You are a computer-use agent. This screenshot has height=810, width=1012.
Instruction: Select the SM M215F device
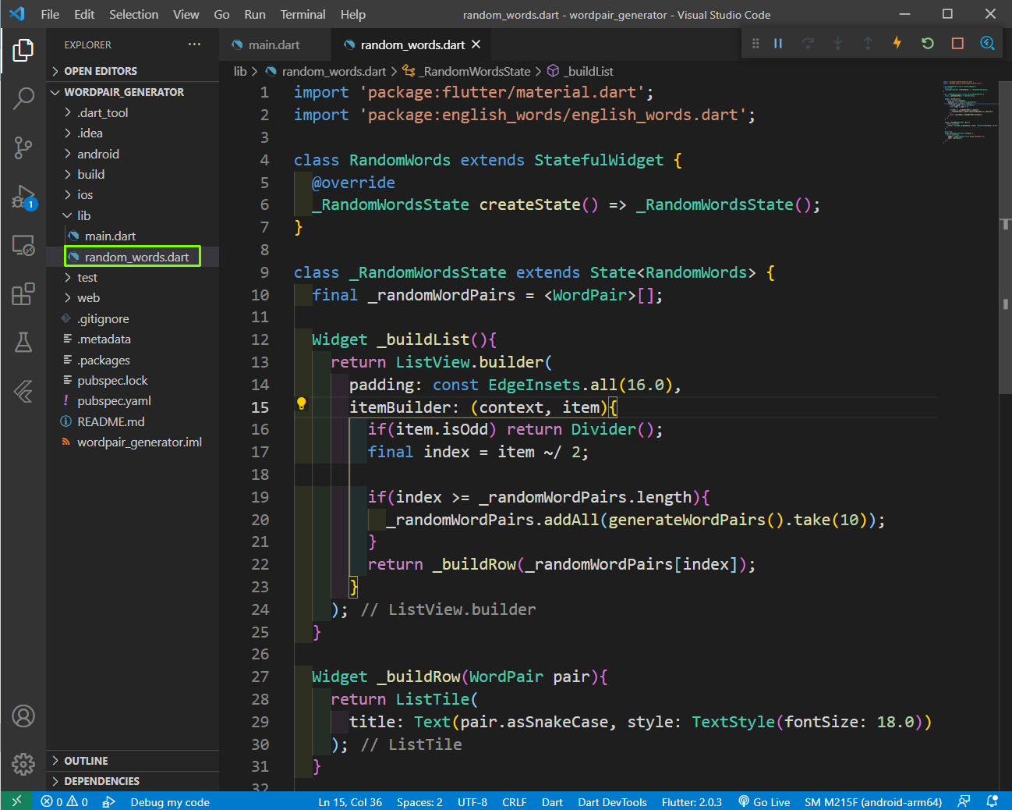point(873,801)
